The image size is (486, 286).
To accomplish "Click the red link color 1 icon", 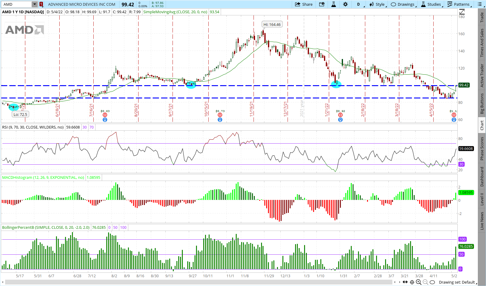I will 41,4.
